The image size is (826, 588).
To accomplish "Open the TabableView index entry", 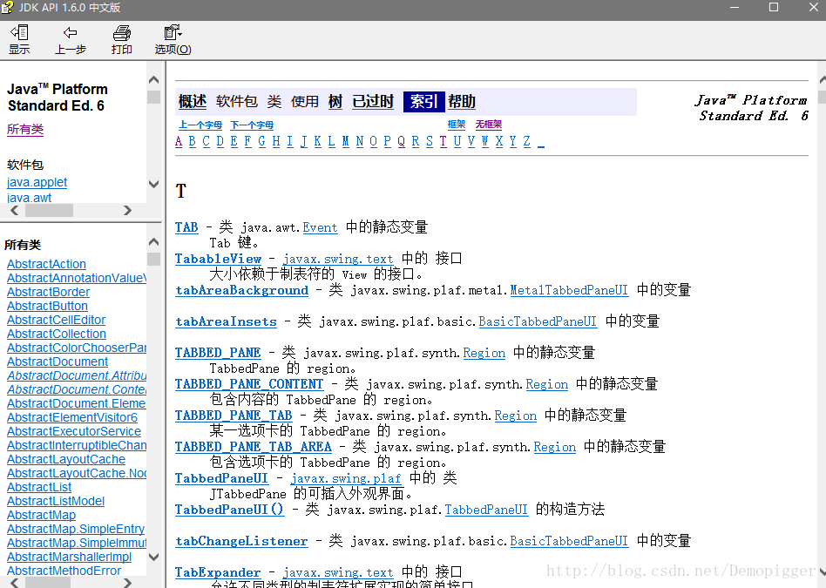I will (218, 259).
